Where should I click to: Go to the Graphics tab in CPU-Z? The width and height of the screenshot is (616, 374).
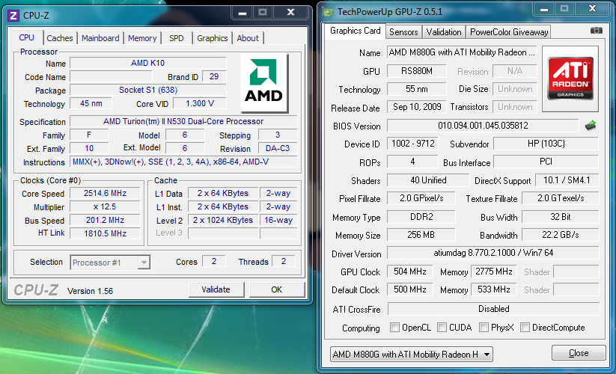tap(212, 38)
